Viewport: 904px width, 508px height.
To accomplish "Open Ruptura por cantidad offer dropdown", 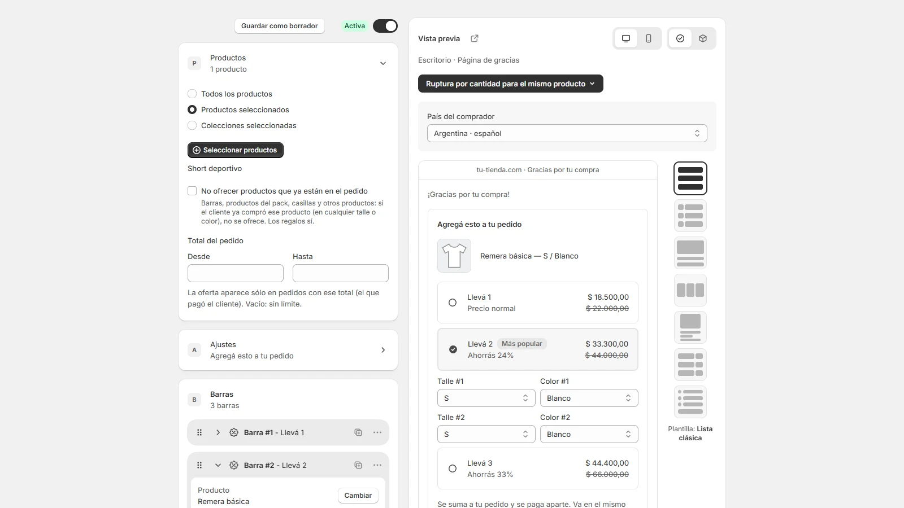I will coord(511,84).
